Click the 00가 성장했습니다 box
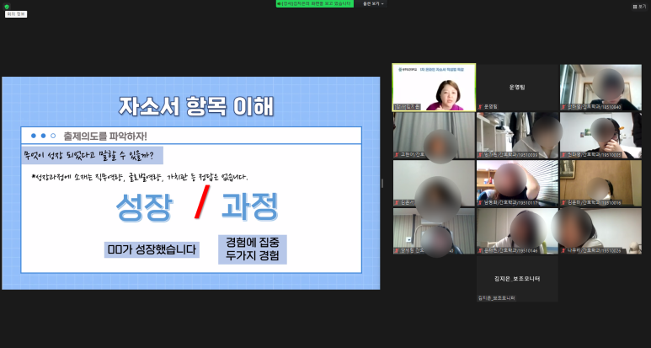Screen dimensions: 651x348 (152, 249)
